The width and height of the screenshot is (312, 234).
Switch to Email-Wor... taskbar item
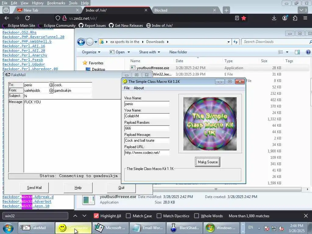pyautogui.click(x=147, y=228)
